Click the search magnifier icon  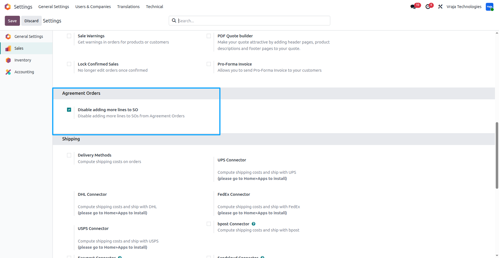tap(174, 21)
